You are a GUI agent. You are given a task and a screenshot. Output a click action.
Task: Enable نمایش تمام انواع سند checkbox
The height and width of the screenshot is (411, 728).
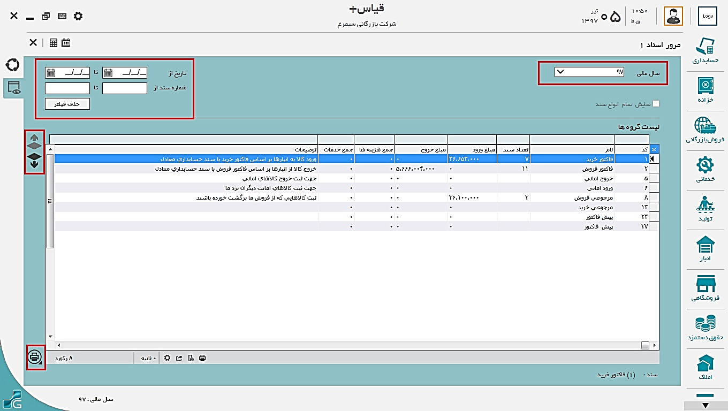[x=656, y=104]
